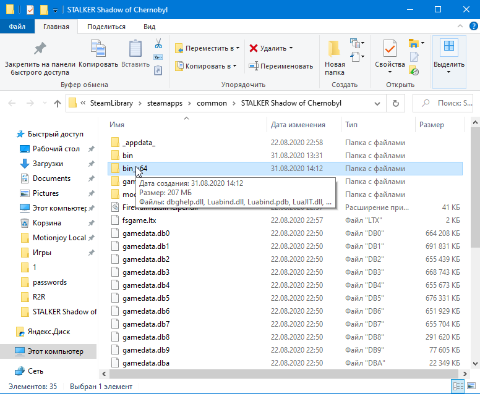Image resolution: width=480 pixels, height=394 pixels.
Task: Click the Pin to Quick Access icon
Action: click(x=40, y=49)
